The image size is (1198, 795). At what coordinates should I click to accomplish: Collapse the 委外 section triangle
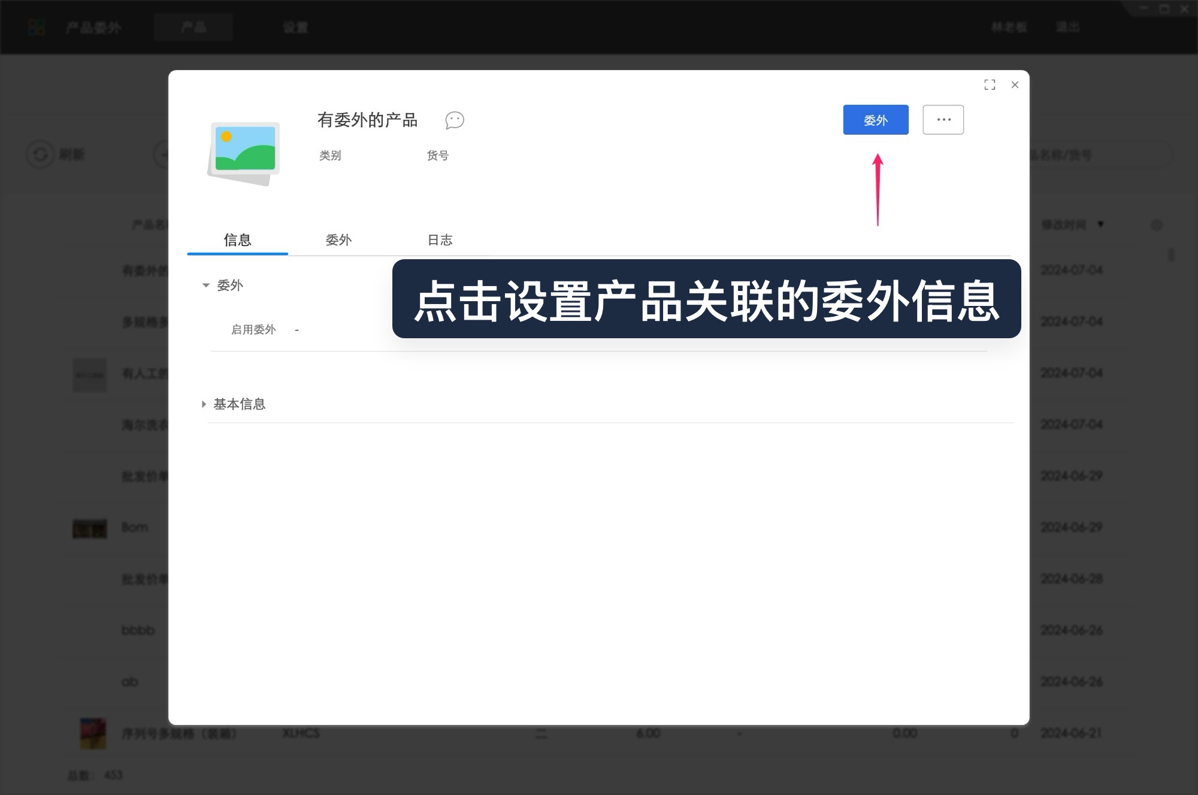(x=204, y=285)
